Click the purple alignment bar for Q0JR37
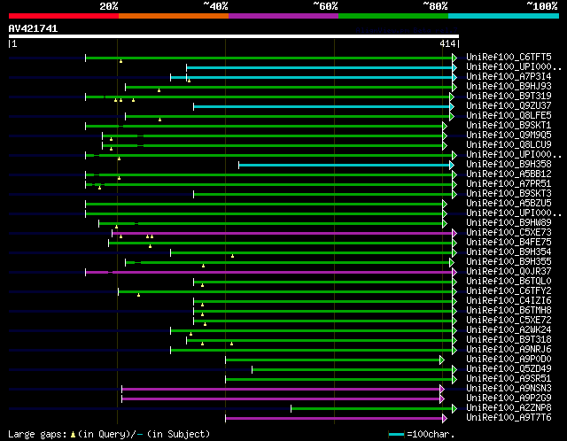The width and height of the screenshot is (567, 441). pos(269,273)
